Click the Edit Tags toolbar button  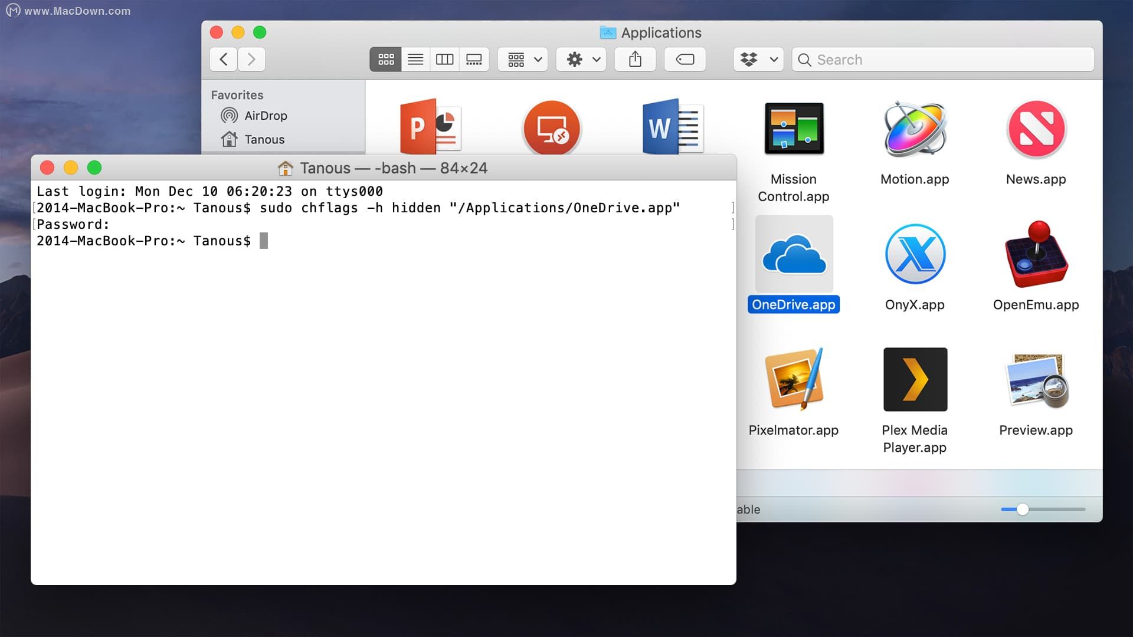click(x=685, y=60)
